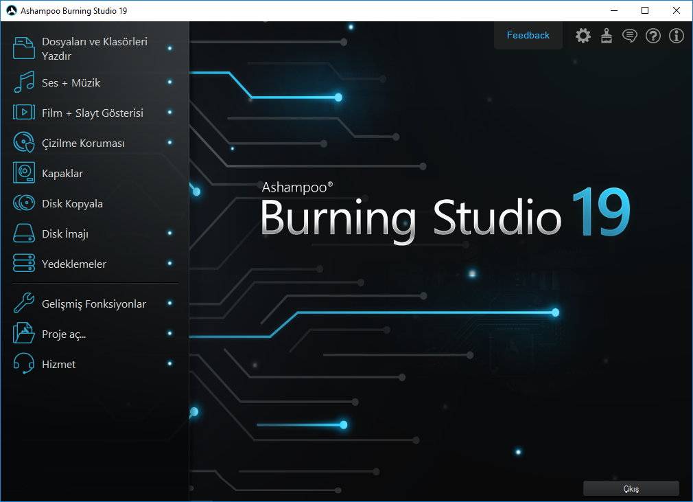Open the Yedeklemeler stacked disks icon
The width and height of the screenshot is (693, 502).
pos(24,264)
